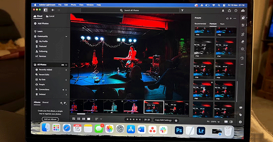The height and width of the screenshot is (142, 273).
Task: Collapse the Community section chevron
Action: (66, 36)
